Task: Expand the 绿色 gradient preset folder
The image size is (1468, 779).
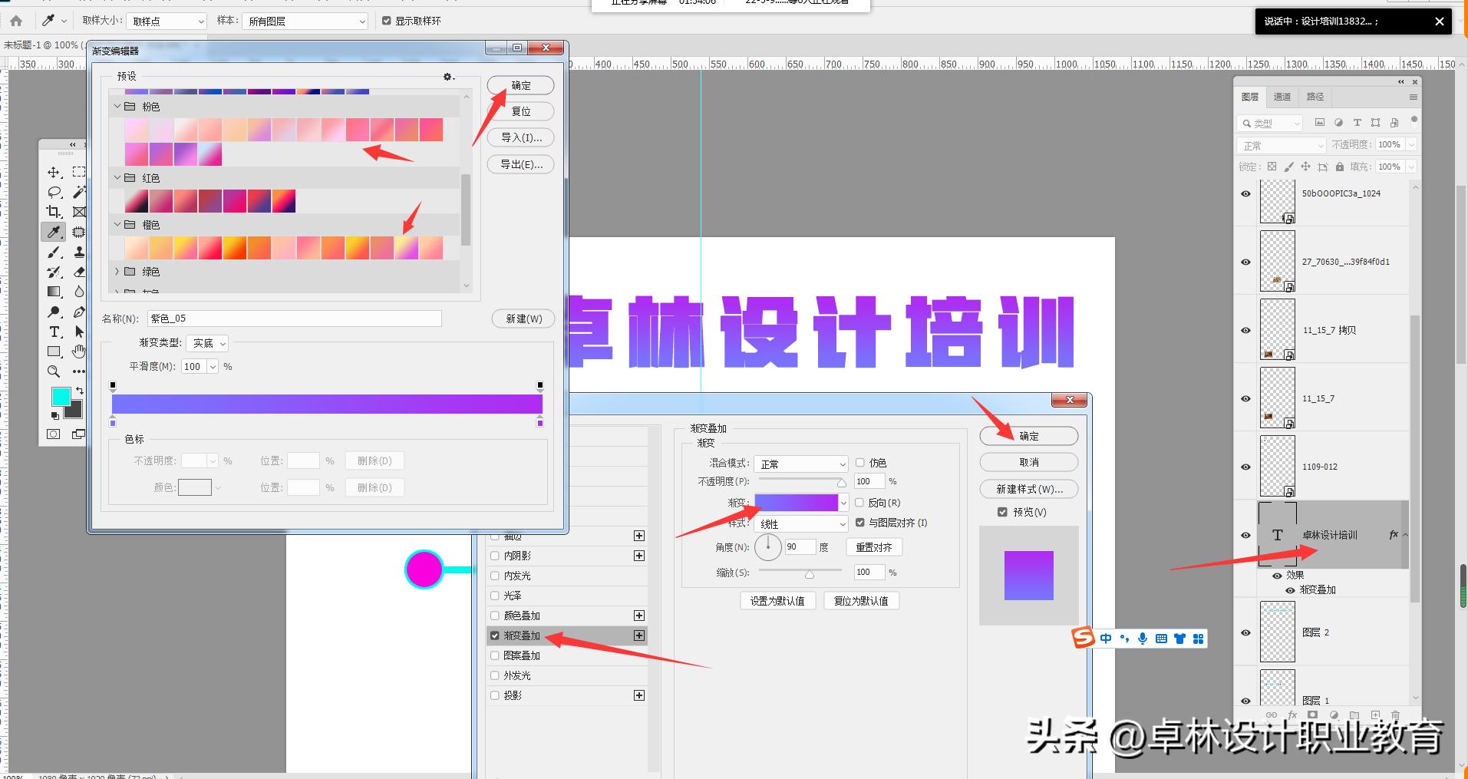Action: tap(117, 272)
